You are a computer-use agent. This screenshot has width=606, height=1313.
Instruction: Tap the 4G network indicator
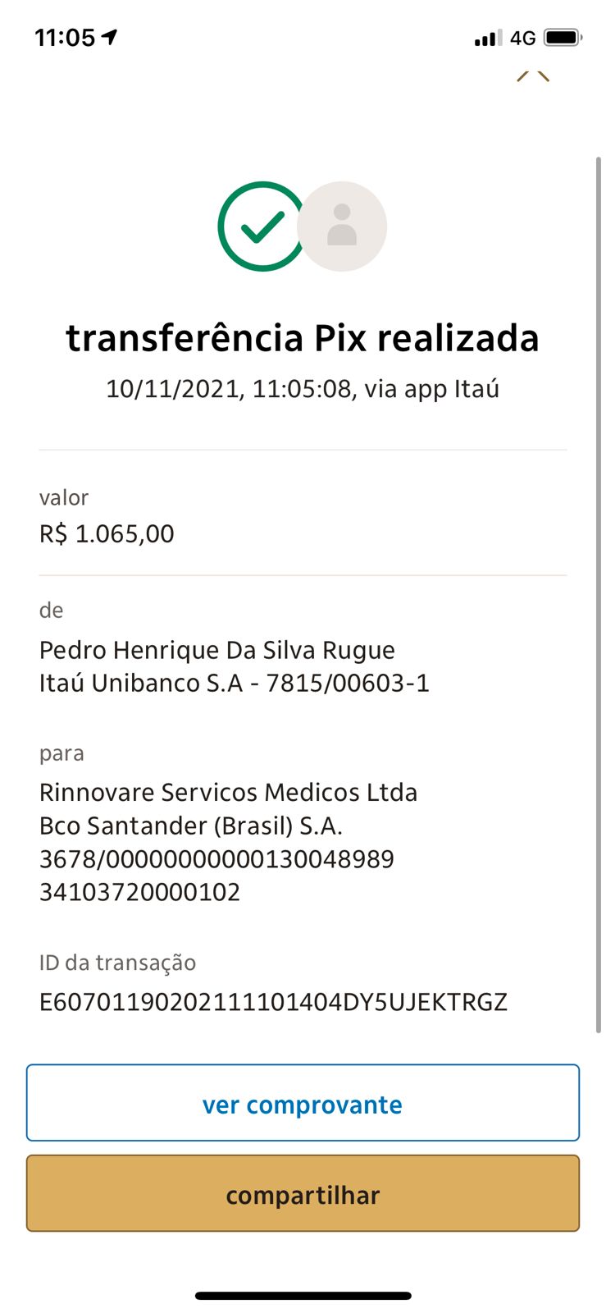[522, 39]
